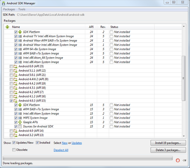190x168 pixels.
Task: Uncheck the MIPS System Image checkbox
Action: (x=16, y=118)
